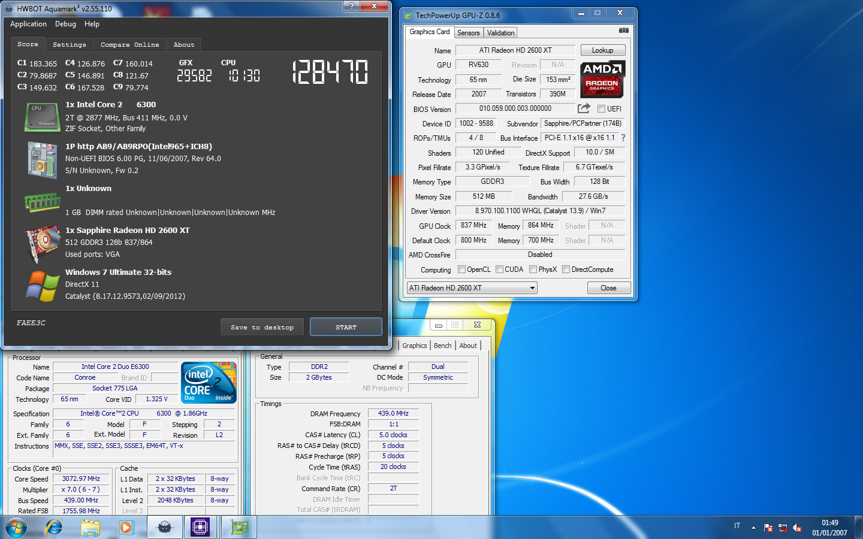
Task: Click the Intel Core 2 Duo logo
Action: [x=209, y=383]
